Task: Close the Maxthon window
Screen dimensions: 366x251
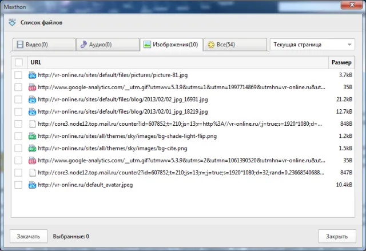Action: pyautogui.click(x=352, y=5)
